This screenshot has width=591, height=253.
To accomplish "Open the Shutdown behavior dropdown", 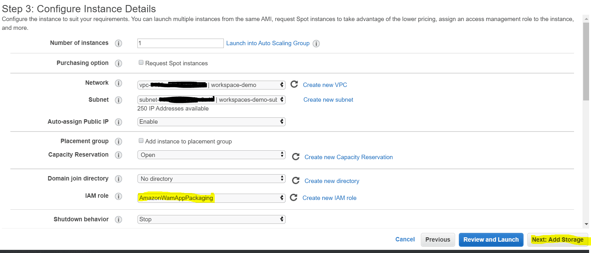I will (211, 219).
